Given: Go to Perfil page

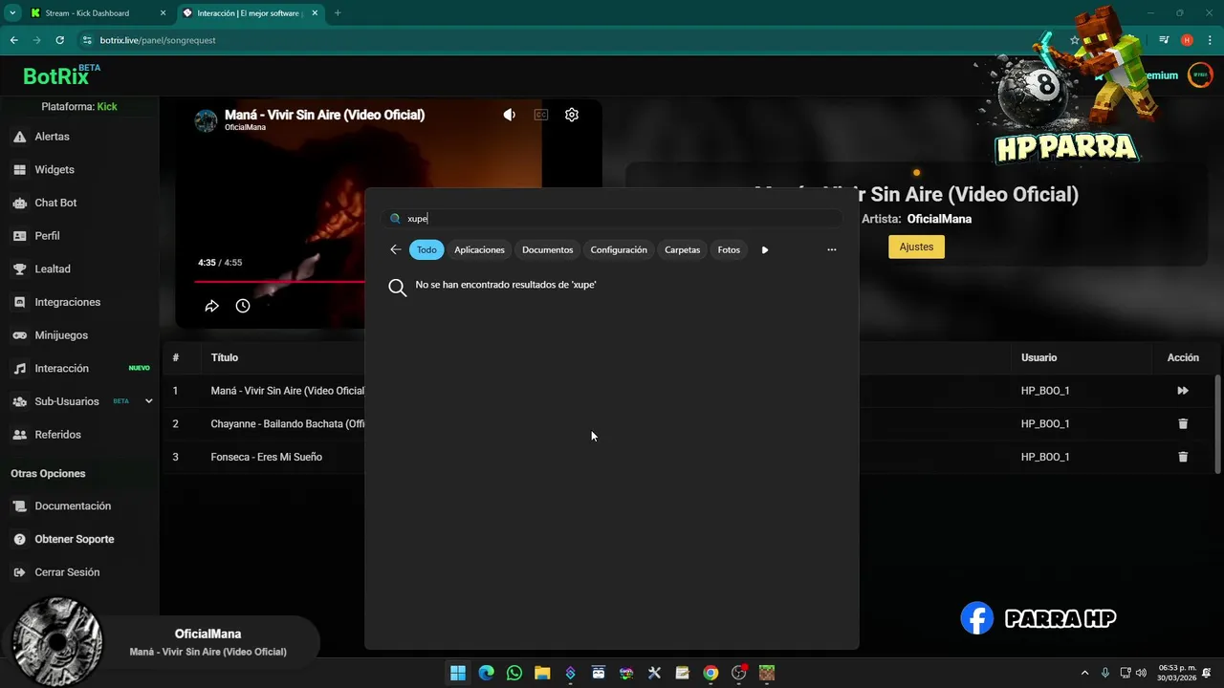Looking at the screenshot, I should [x=47, y=236].
